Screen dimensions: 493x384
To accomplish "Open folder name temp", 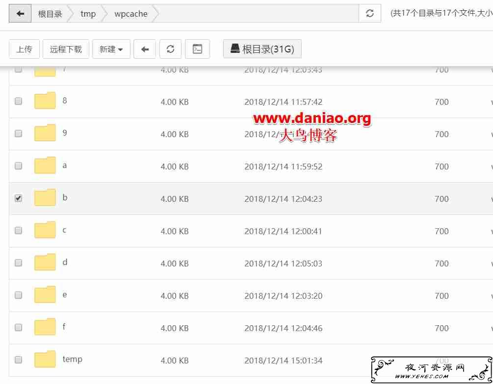I will click(72, 359).
